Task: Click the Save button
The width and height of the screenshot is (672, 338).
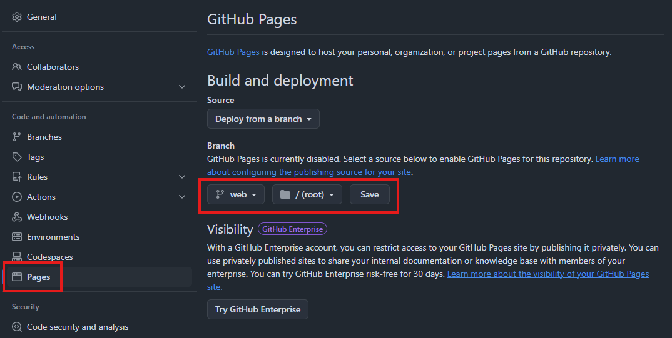Action: tap(369, 195)
